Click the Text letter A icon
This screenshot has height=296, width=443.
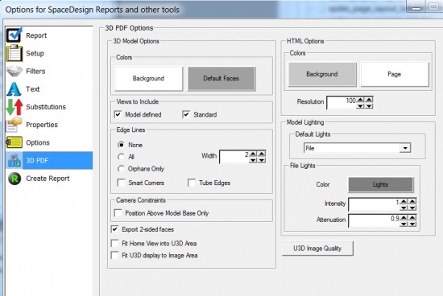click(14, 89)
